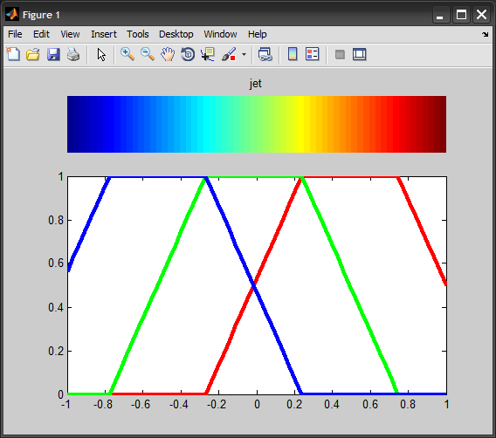Save the figure using the floppy icon
This screenshot has width=496, height=438.
[53, 54]
